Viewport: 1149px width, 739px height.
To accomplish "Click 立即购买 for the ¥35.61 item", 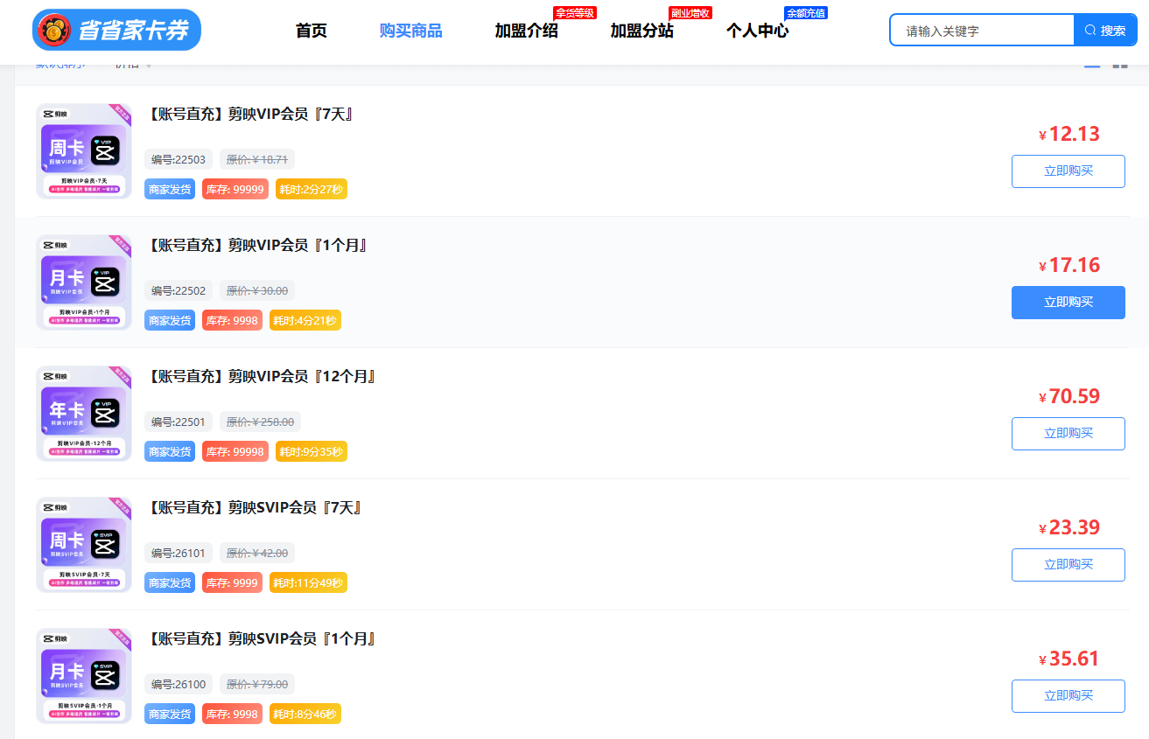I will [x=1068, y=696].
